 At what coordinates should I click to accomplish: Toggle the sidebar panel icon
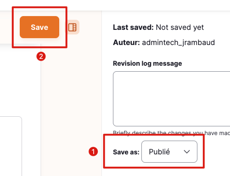[x=72, y=27]
